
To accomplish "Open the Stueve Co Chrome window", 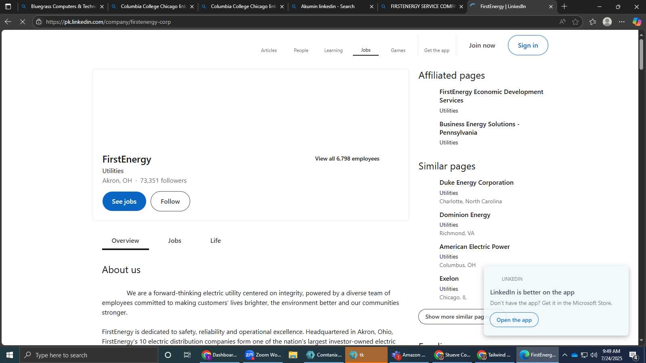I will (452, 355).
